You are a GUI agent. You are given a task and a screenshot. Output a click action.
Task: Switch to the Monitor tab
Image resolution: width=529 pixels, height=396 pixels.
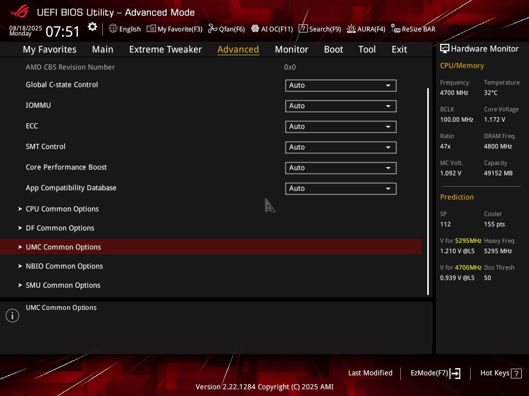(x=291, y=49)
